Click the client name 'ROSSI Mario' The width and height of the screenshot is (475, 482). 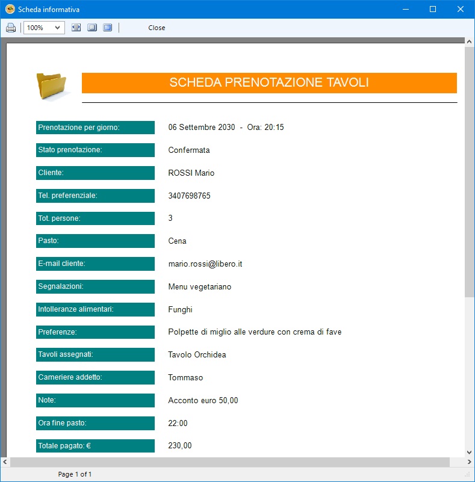(191, 173)
